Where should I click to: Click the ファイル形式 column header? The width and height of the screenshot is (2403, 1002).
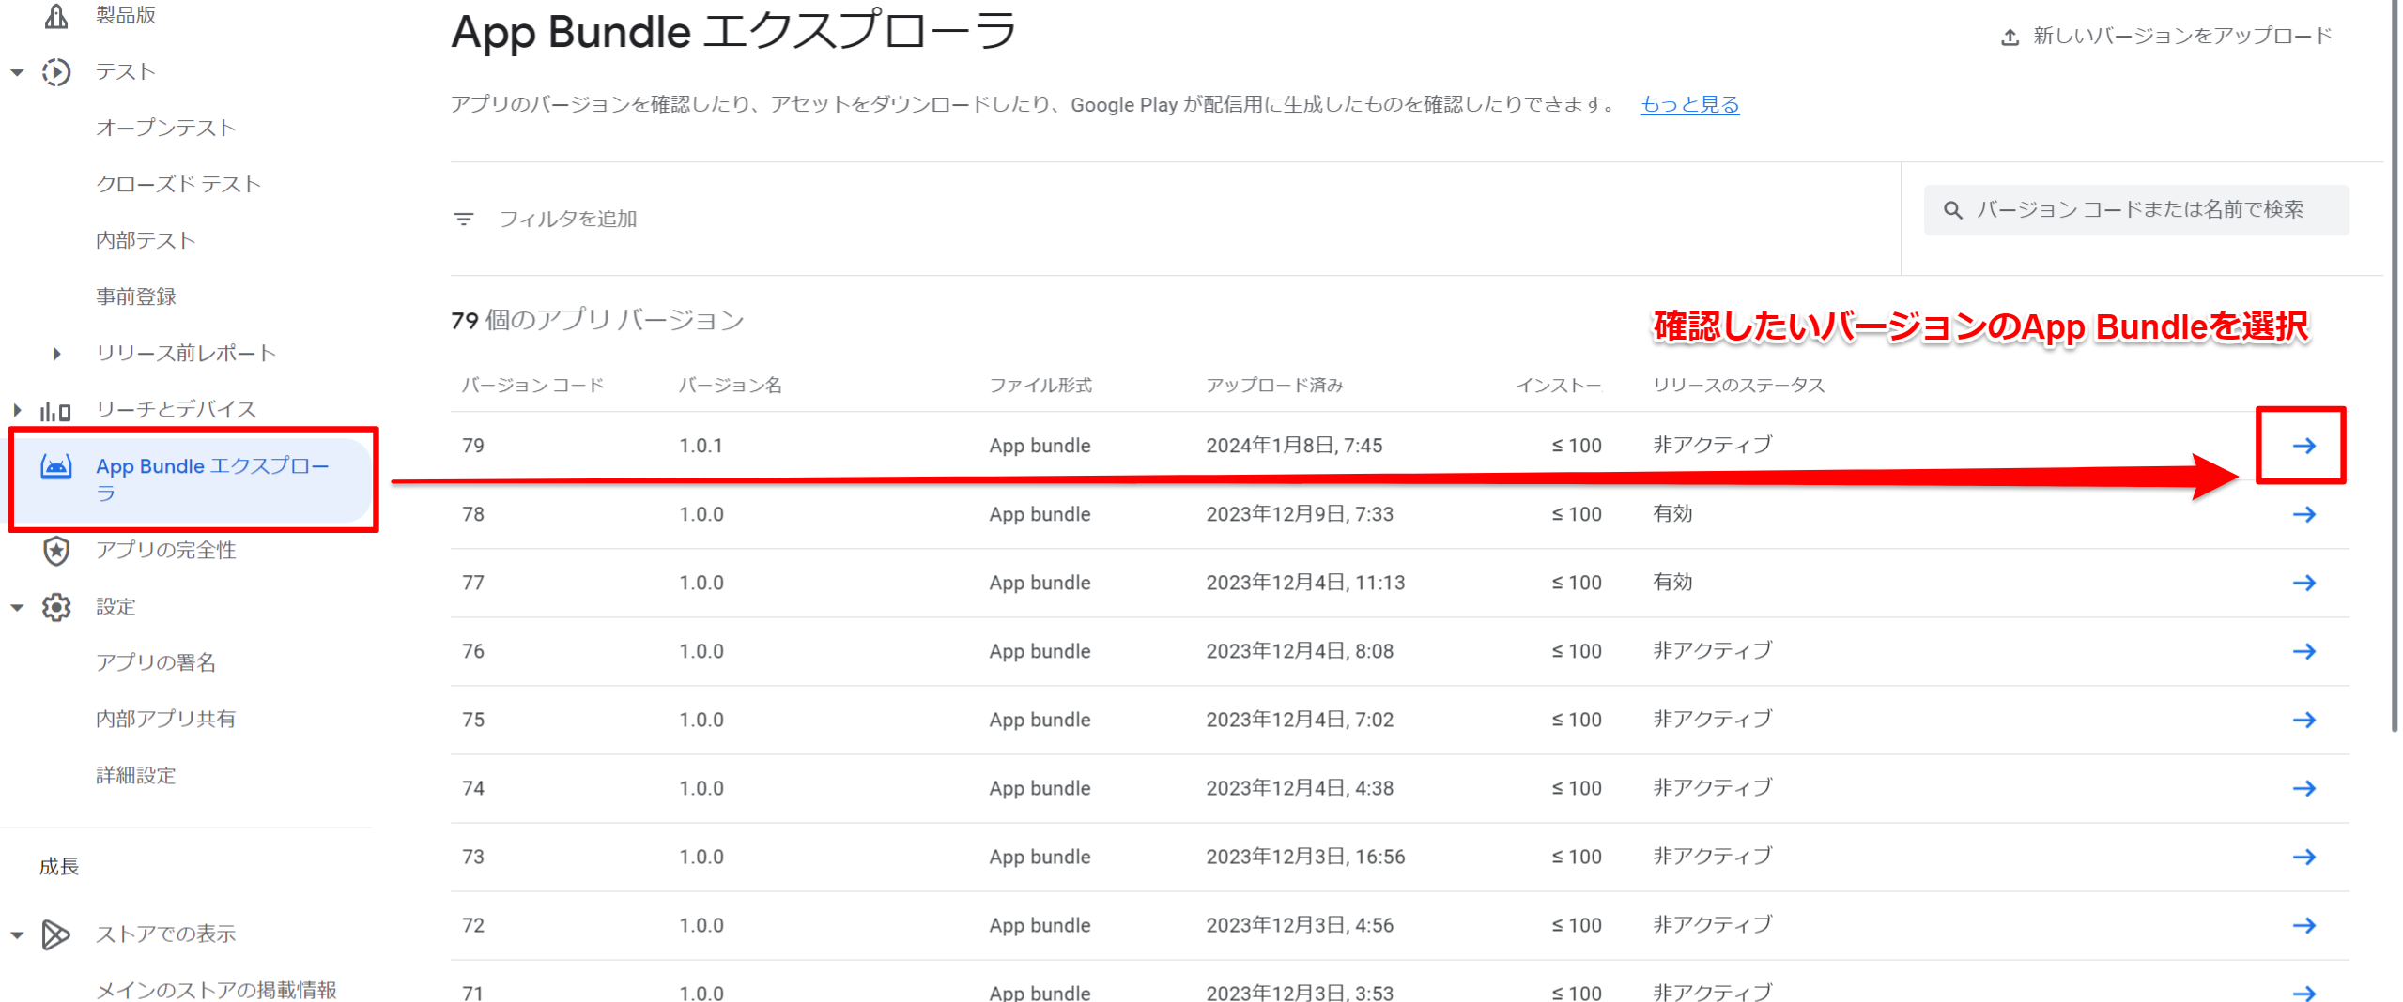pyautogui.click(x=1040, y=386)
